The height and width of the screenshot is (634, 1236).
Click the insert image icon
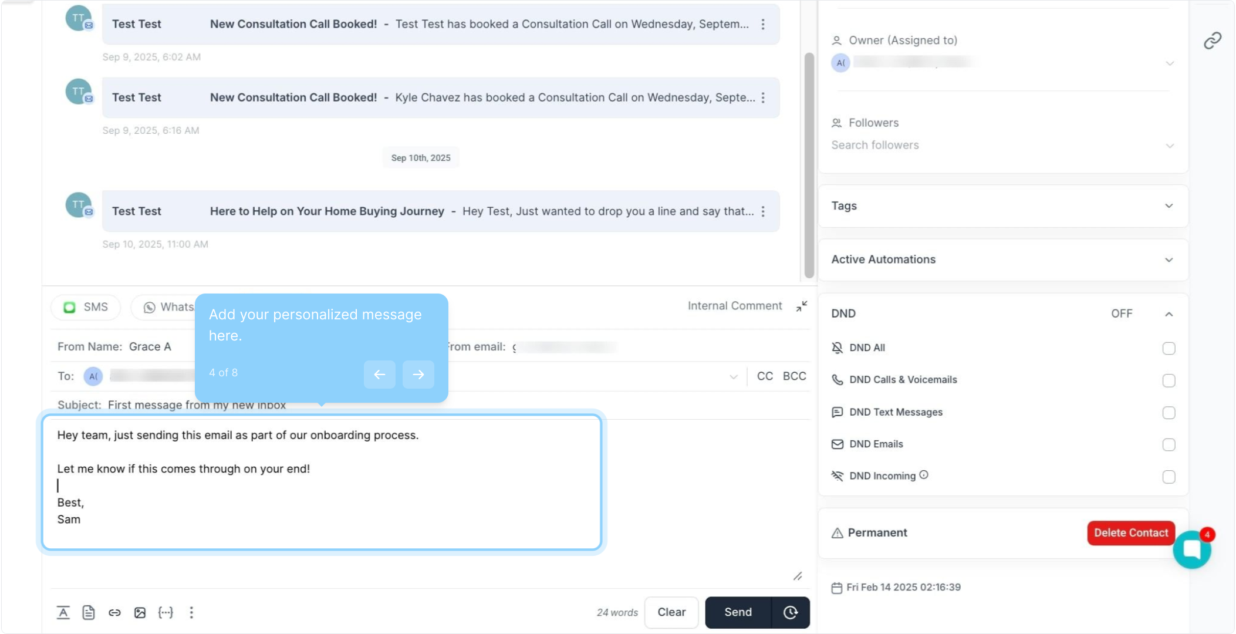(140, 612)
